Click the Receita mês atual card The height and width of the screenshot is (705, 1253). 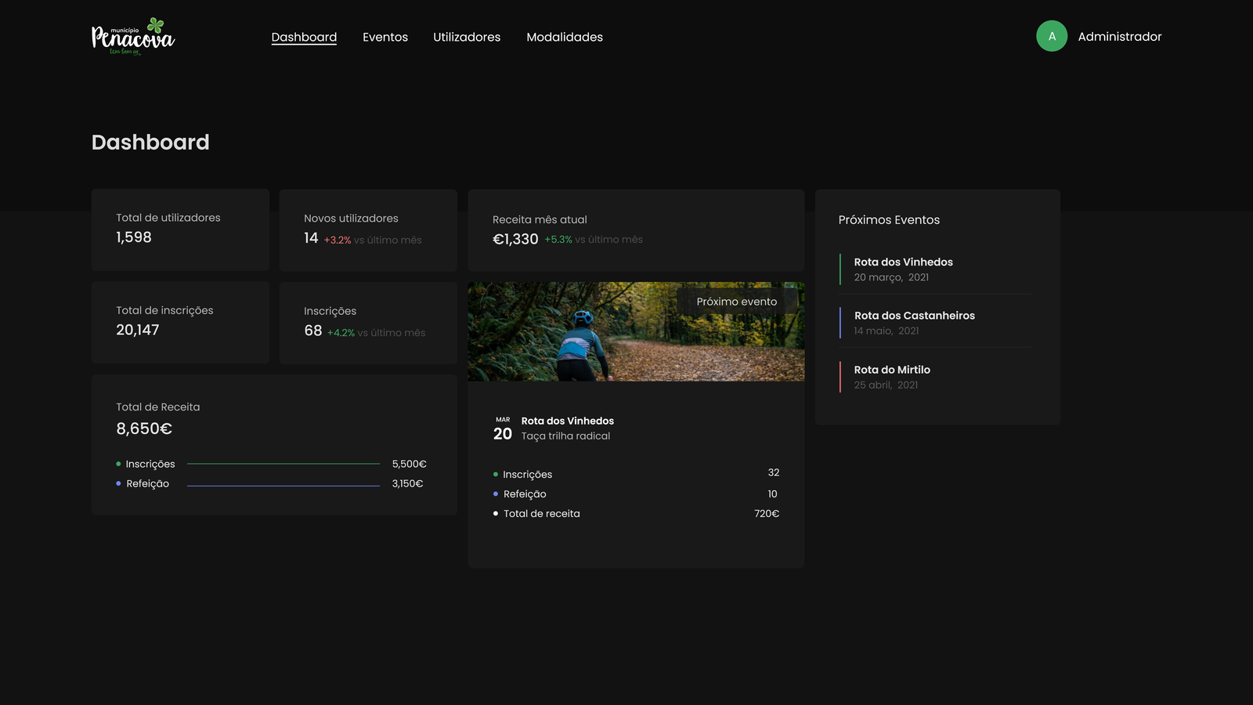coord(636,230)
